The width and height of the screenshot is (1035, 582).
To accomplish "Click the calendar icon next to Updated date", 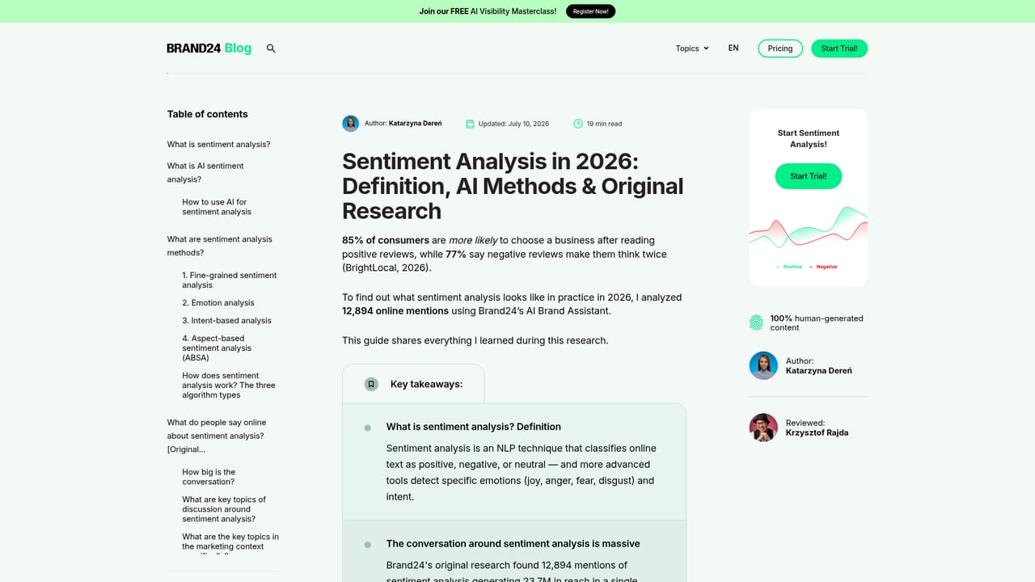I will [x=470, y=124].
